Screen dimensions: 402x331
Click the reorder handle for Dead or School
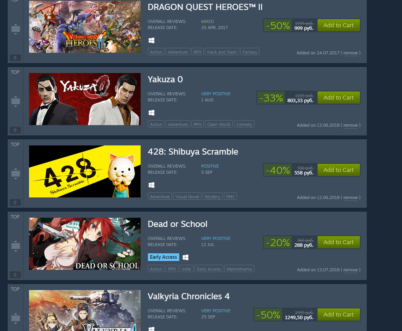[15, 246]
